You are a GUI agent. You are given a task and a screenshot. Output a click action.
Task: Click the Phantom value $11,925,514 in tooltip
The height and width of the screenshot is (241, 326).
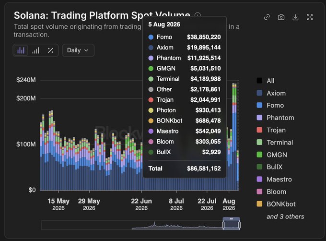click(204, 58)
